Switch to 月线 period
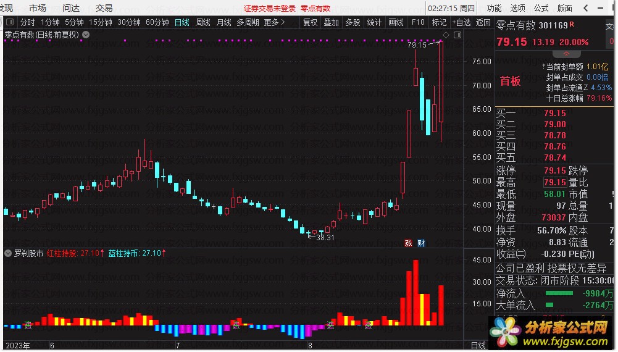 (x=224, y=22)
